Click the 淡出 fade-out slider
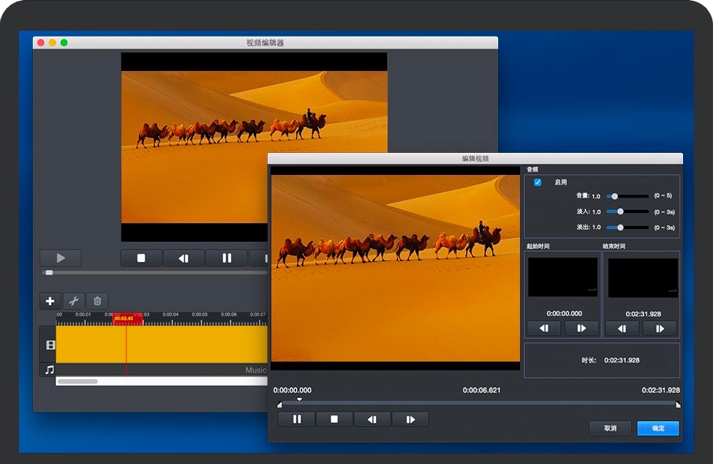 click(620, 228)
